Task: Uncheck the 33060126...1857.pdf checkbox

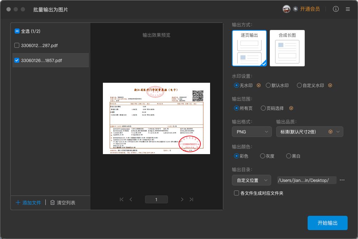Action: tap(17, 60)
